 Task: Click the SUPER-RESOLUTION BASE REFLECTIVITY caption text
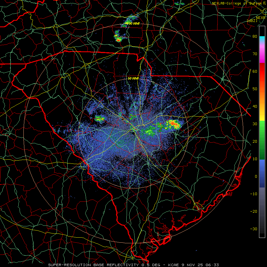tap(93, 265)
